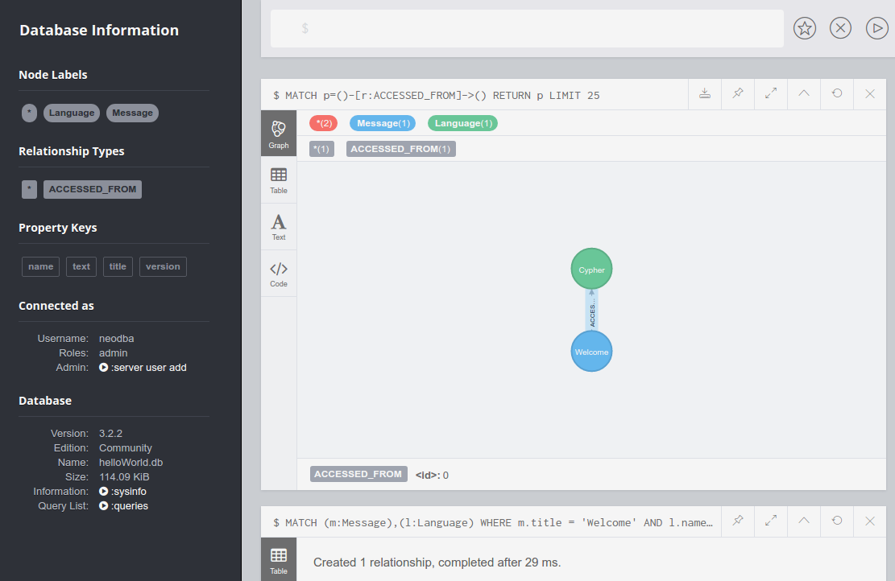Select the *(2) all-nodes badge
The height and width of the screenshot is (581, 895).
point(324,123)
